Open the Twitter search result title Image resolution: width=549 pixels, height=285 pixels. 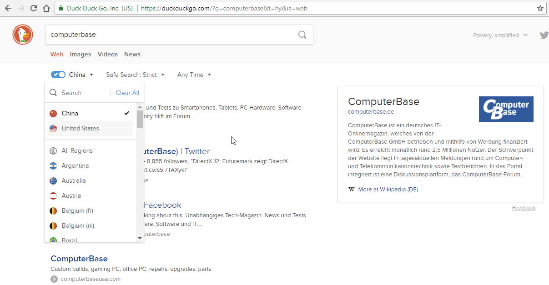coord(177,151)
